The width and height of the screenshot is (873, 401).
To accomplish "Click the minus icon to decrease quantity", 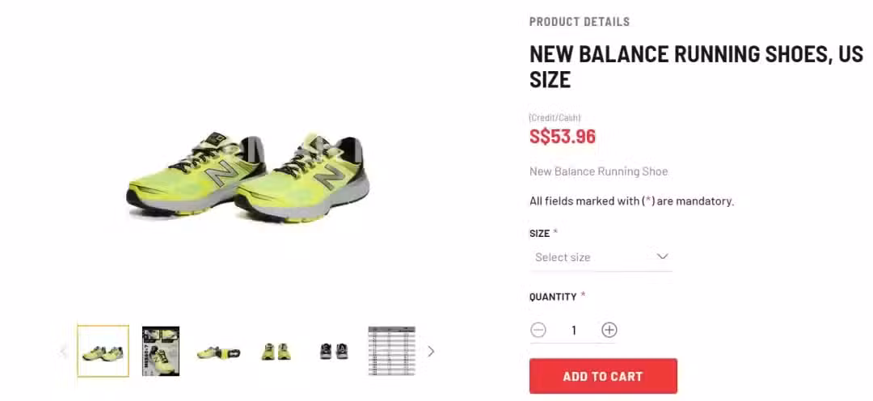I will 538,331.
